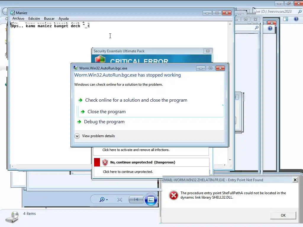This screenshot has height=227, width=303.
Task: Click the zoom magnifier in photo viewer toolbar
Action: (102, 200)
